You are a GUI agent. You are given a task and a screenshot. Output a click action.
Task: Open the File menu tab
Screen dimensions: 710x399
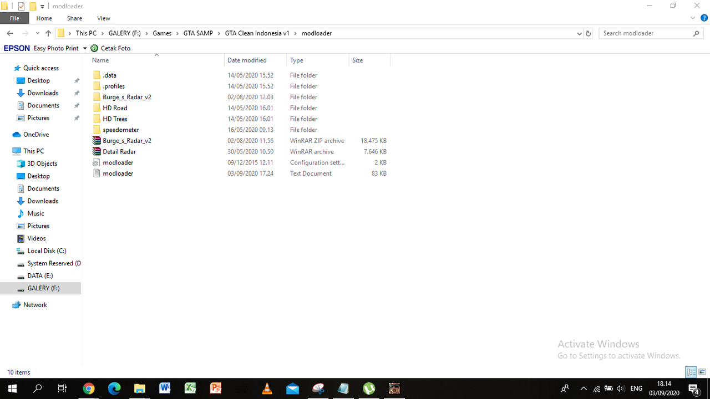pyautogui.click(x=14, y=18)
